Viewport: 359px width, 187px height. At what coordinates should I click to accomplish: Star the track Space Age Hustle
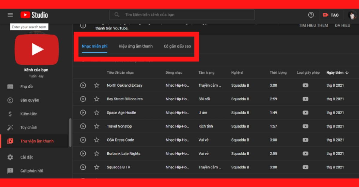click(97, 113)
